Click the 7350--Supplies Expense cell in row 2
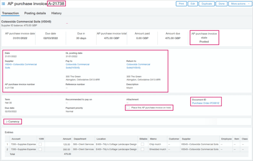253x161 pixels. point(23,149)
